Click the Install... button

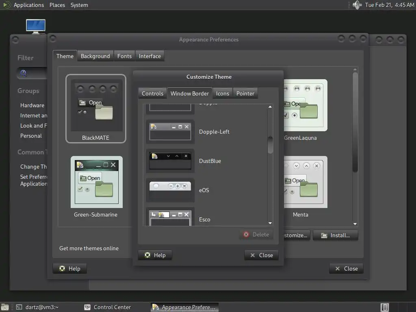pos(335,235)
